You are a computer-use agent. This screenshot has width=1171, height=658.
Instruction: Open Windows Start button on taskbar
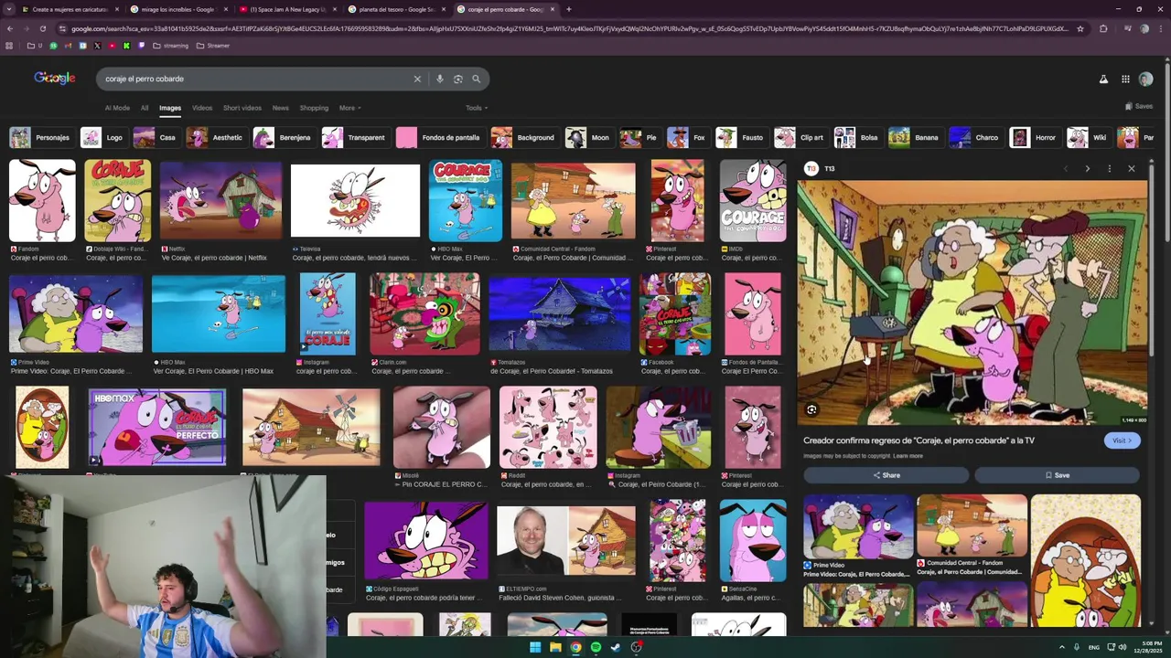(535, 647)
